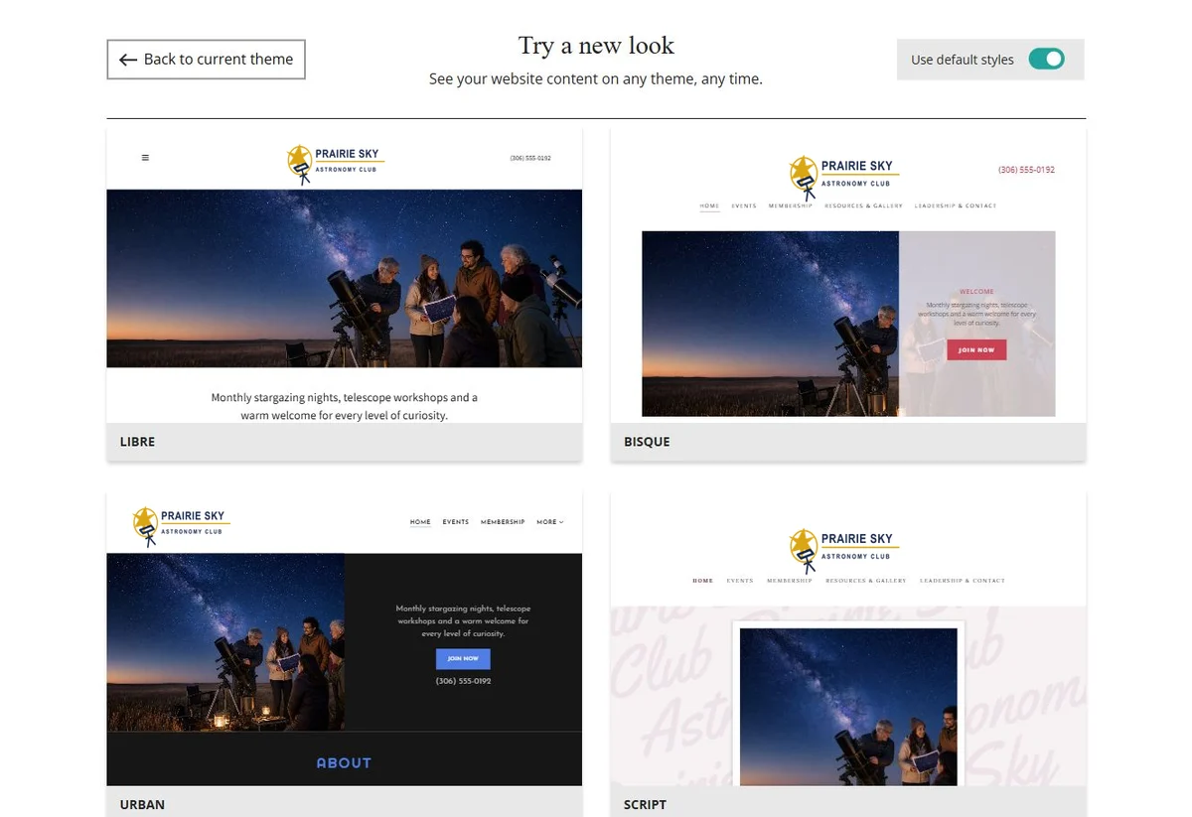Viewport: 1192px width, 817px height.
Task: Click the SCRIPT theme name label
Action: point(645,805)
